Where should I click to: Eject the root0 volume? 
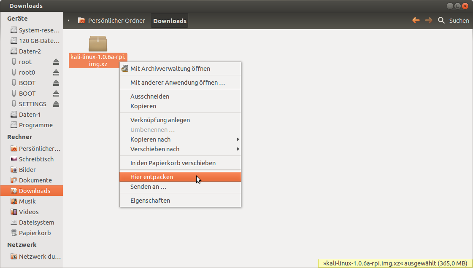pos(56,72)
